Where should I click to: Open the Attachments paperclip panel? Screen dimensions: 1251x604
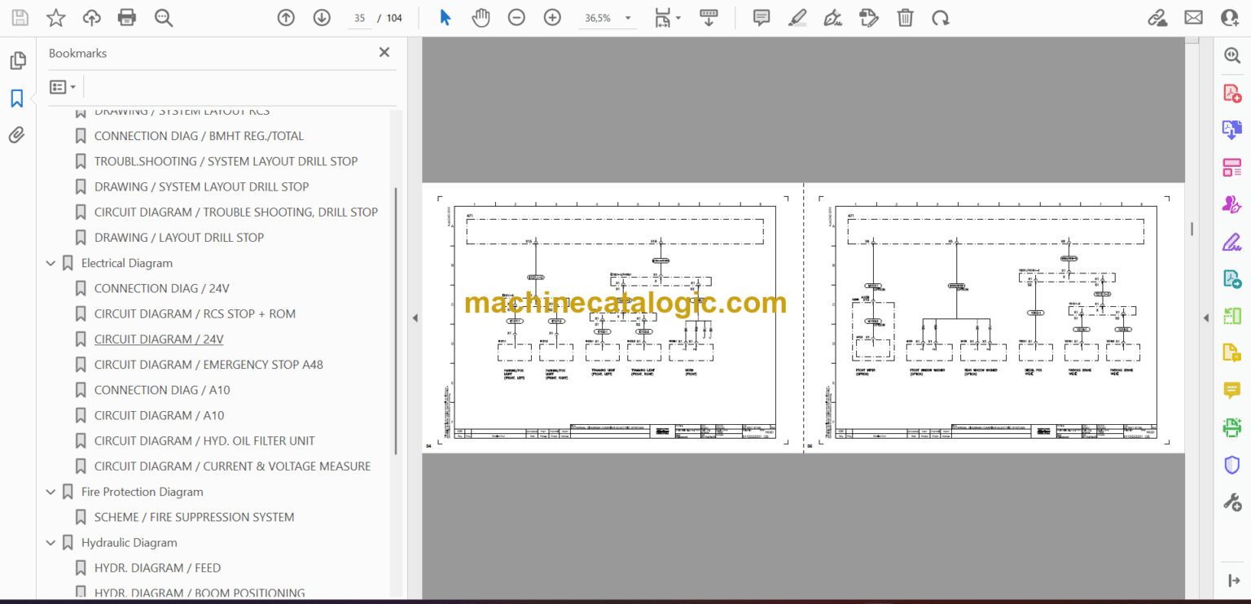click(x=17, y=135)
